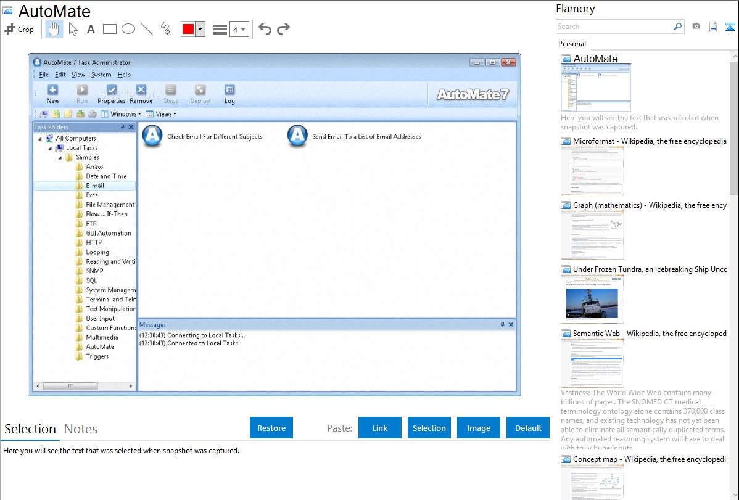Image resolution: width=739 pixels, height=500 pixels.
Task: Click the Paste Default button
Action: tap(528, 428)
